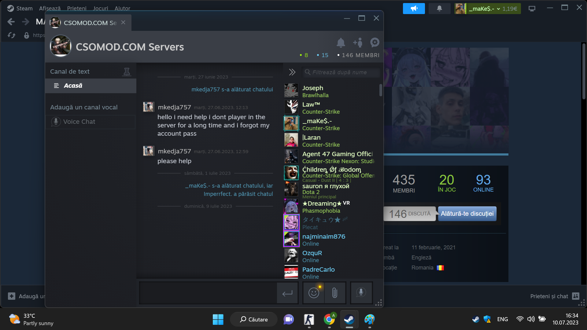The height and width of the screenshot is (330, 587).
Task: Toggle Steam Big Picture mode icon
Action: pyautogui.click(x=532, y=9)
